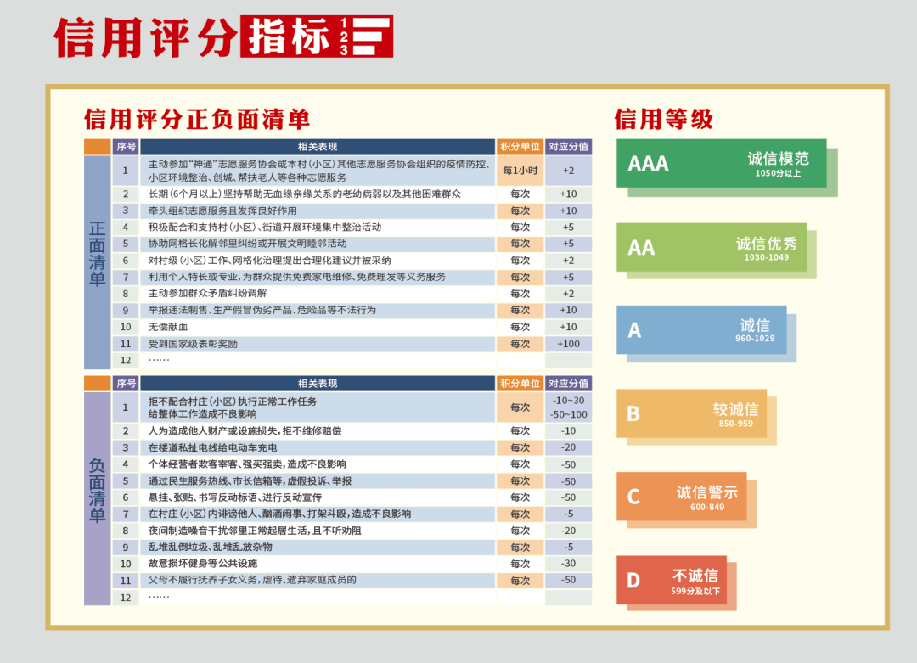
Task: Click "乱堆乱倒垃圾、乱堆乱放杂物" row text
Action: [x=210, y=548]
